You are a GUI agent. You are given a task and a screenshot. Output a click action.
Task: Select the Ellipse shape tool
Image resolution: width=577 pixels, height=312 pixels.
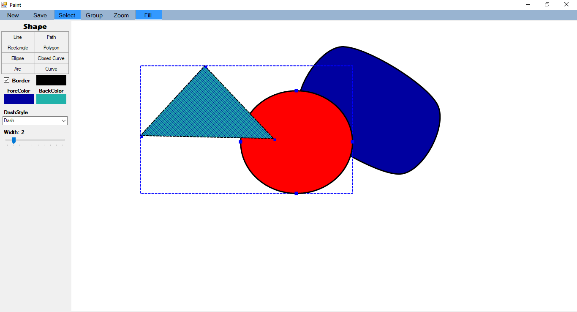click(18, 58)
